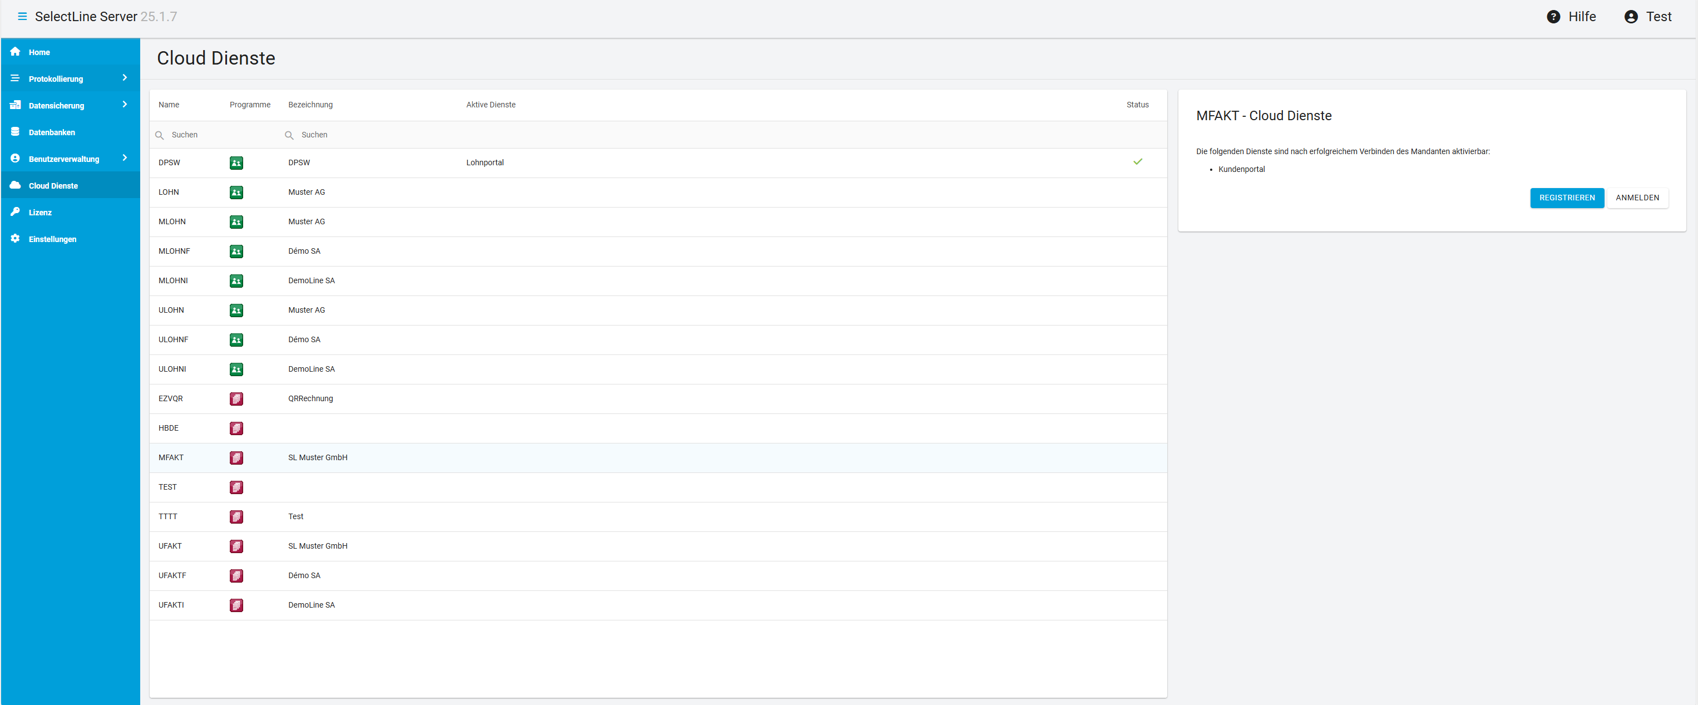Click the Lizenz key icon
The height and width of the screenshot is (705, 1698).
click(x=15, y=211)
